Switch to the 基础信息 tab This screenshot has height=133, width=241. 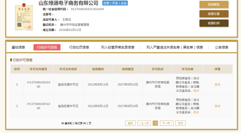(x=18, y=47)
